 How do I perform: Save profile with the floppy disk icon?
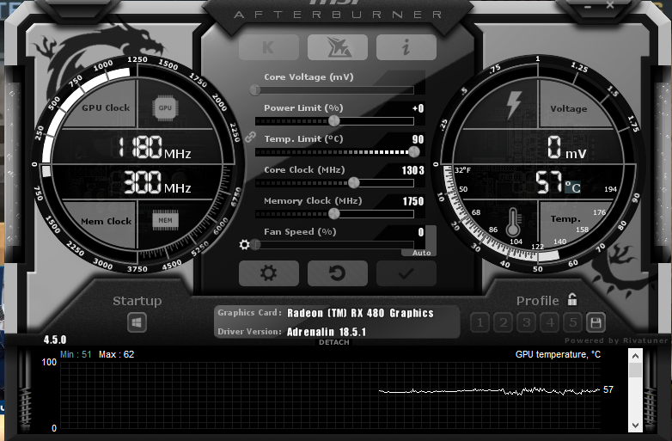click(x=596, y=322)
